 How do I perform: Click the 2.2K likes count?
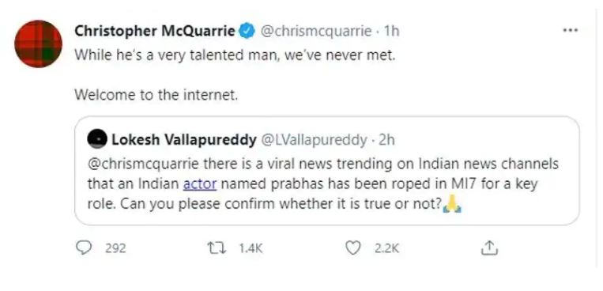point(387,248)
